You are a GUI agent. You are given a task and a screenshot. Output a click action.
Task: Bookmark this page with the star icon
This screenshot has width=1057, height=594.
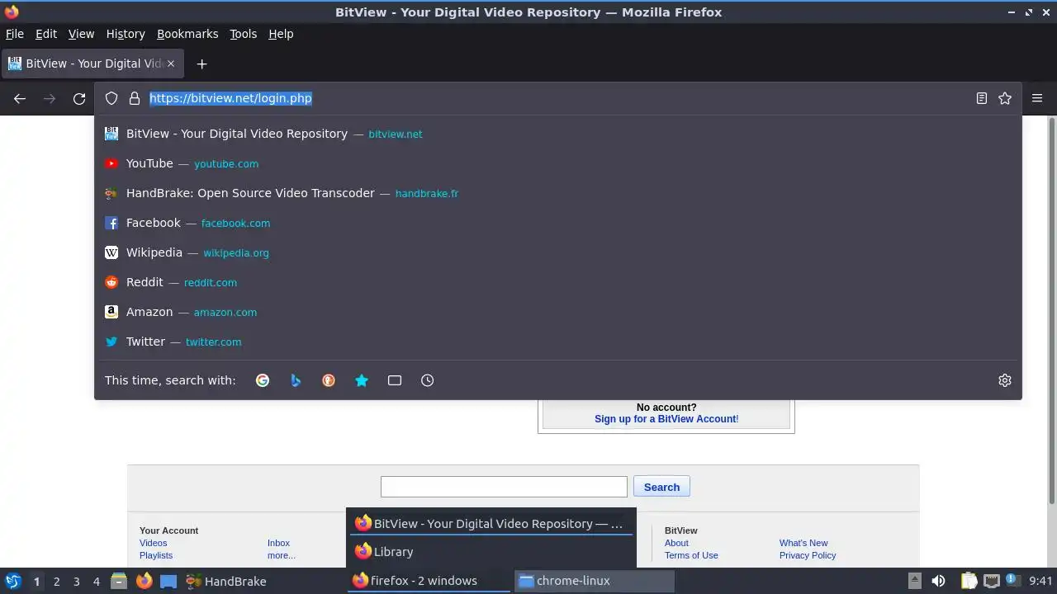(1005, 98)
